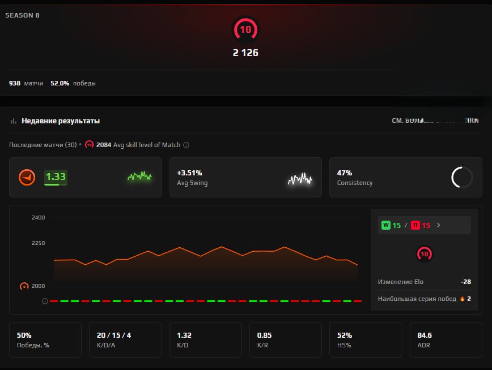Select the +3.51% Avg Swing card
This screenshot has width=492, height=370.
[245, 177]
